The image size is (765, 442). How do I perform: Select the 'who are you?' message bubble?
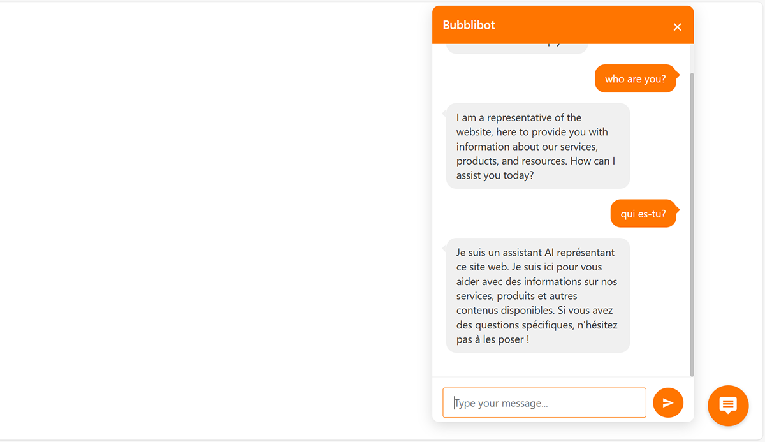[635, 78]
